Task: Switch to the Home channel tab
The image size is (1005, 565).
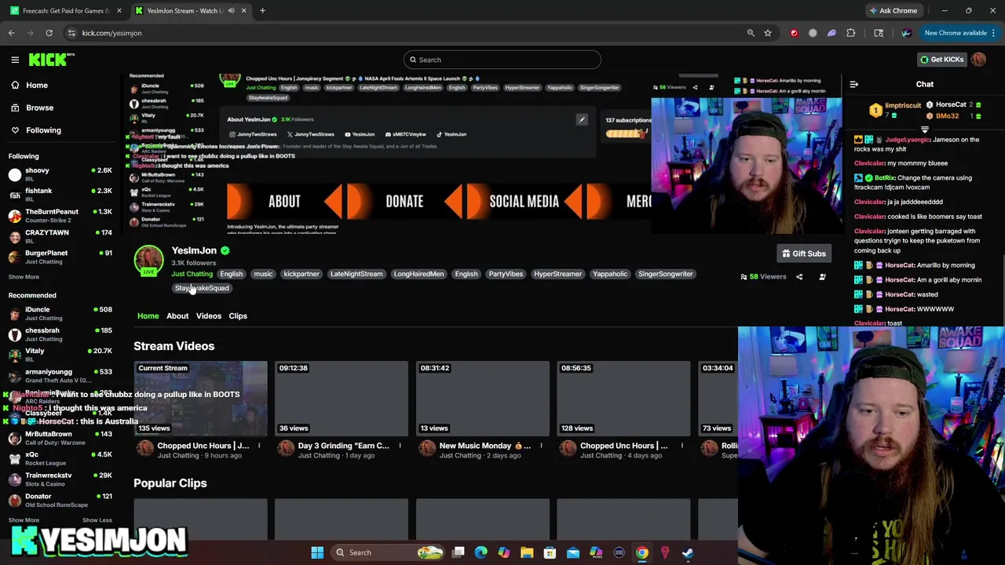Action: pyautogui.click(x=148, y=315)
